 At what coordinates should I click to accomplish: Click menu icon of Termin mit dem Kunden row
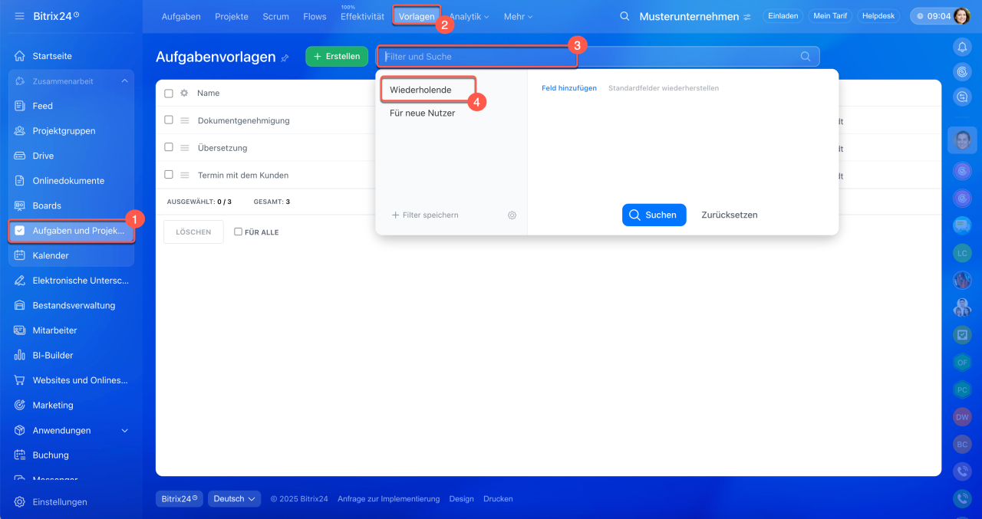(184, 175)
